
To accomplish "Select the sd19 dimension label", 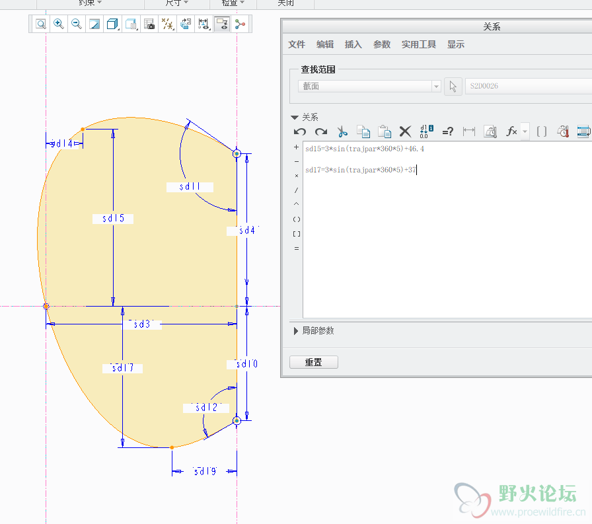I will coord(205,471).
